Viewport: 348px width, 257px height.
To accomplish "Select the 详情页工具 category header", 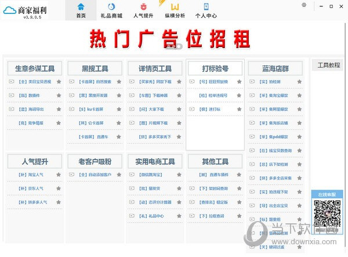I will [155, 68].
